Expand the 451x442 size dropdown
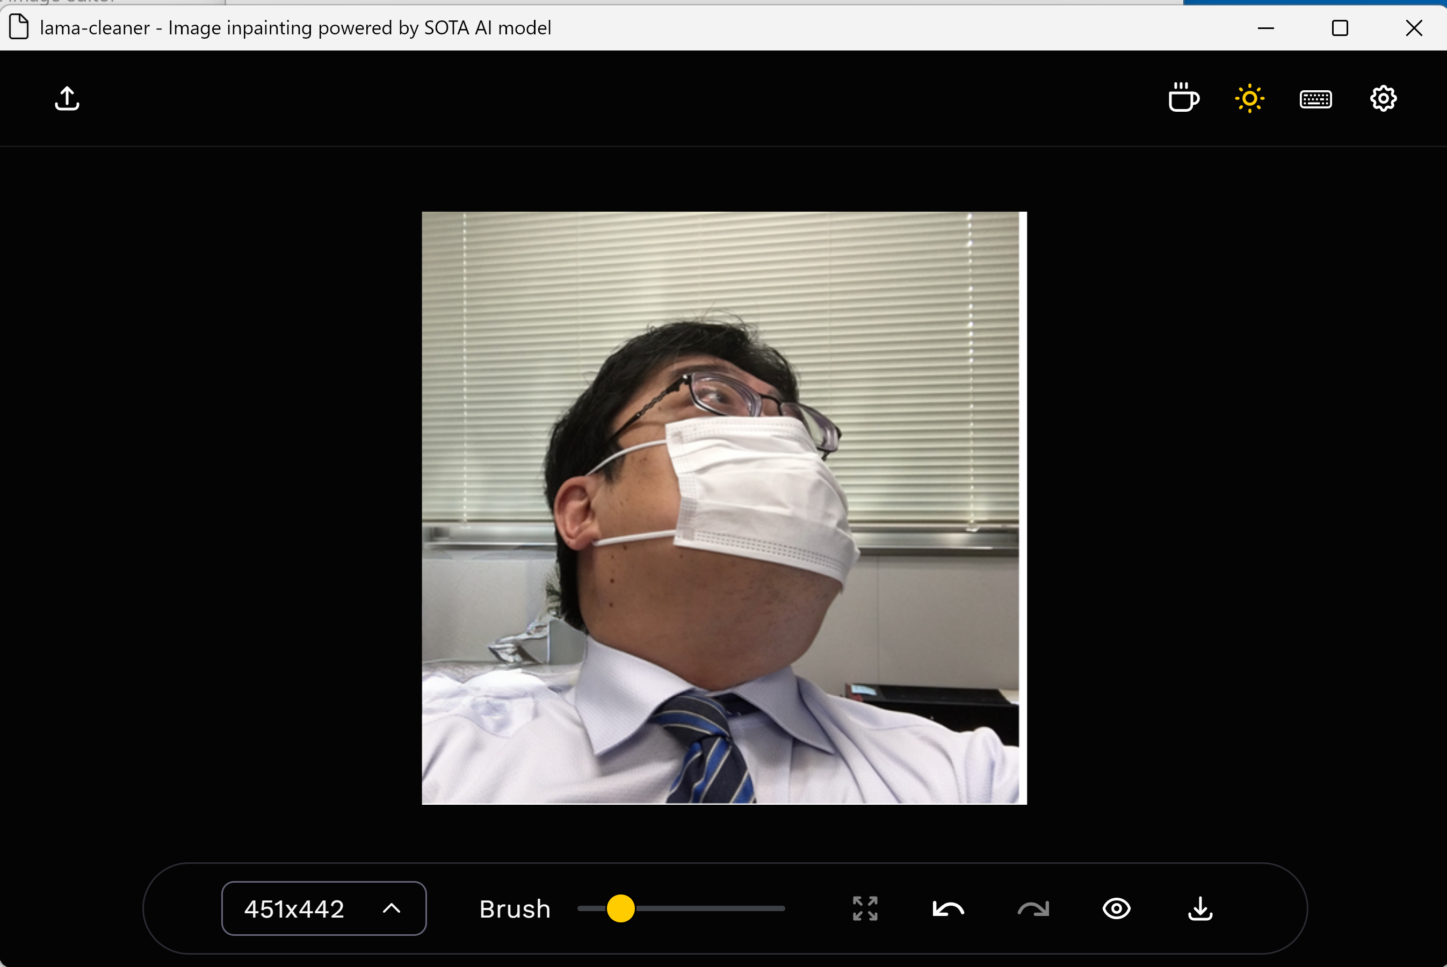The image size is (1447, 967). (x=324, y=908)
